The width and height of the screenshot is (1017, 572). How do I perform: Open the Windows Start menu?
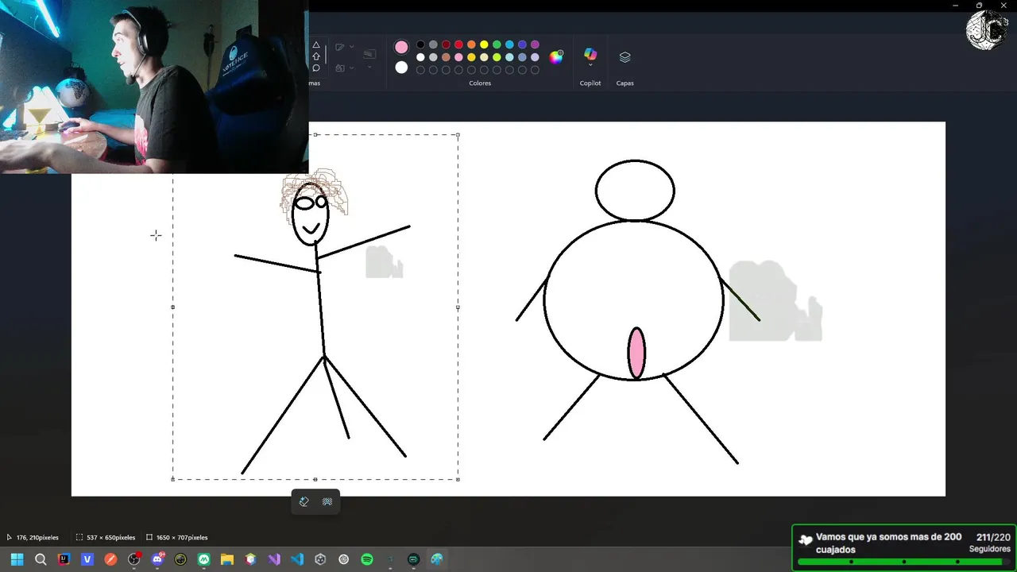coord(17,559)
